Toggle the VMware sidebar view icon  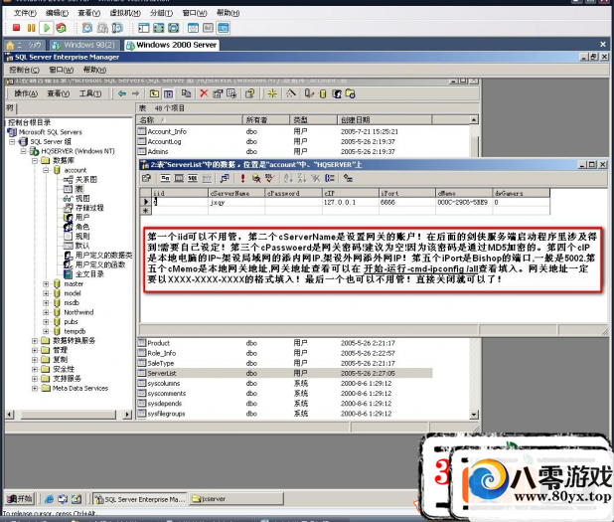point(144,28)
